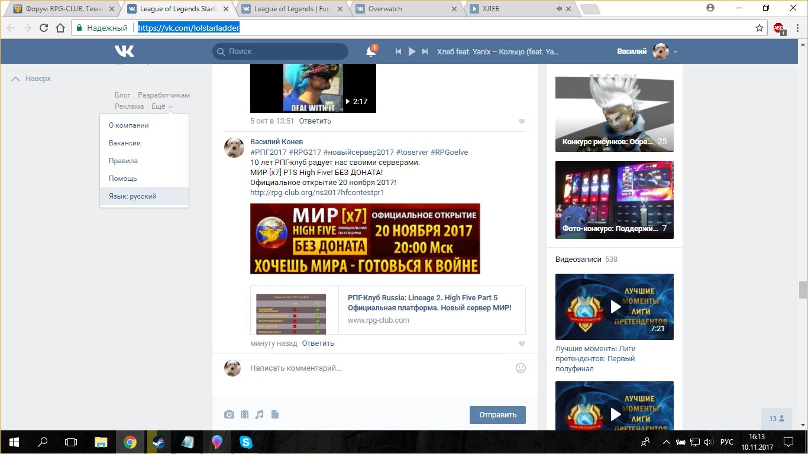Click Ответить under 5 окт comment
The width and height of the screenshot is (808, 454).
tap(315, 121)
